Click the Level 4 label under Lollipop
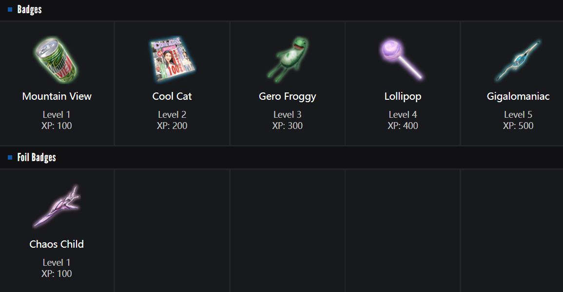 pyautogui.click(x=403, y=115)
